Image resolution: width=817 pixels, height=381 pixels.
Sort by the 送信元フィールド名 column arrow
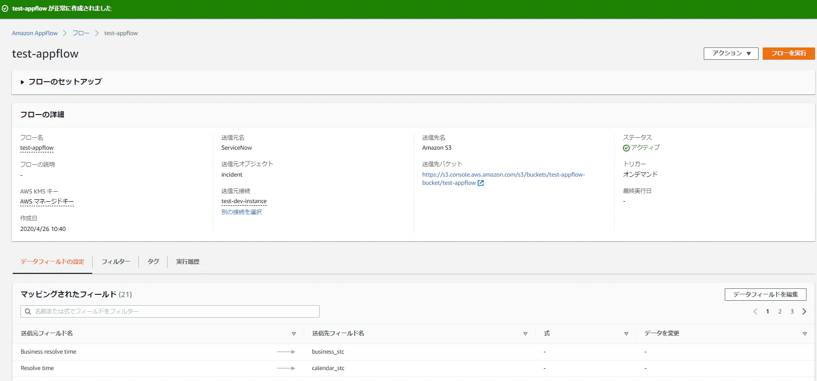(294, 334)
